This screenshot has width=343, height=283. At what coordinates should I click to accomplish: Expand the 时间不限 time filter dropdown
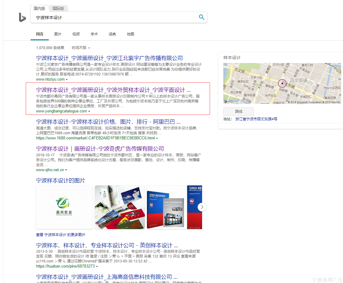[81, 48]
